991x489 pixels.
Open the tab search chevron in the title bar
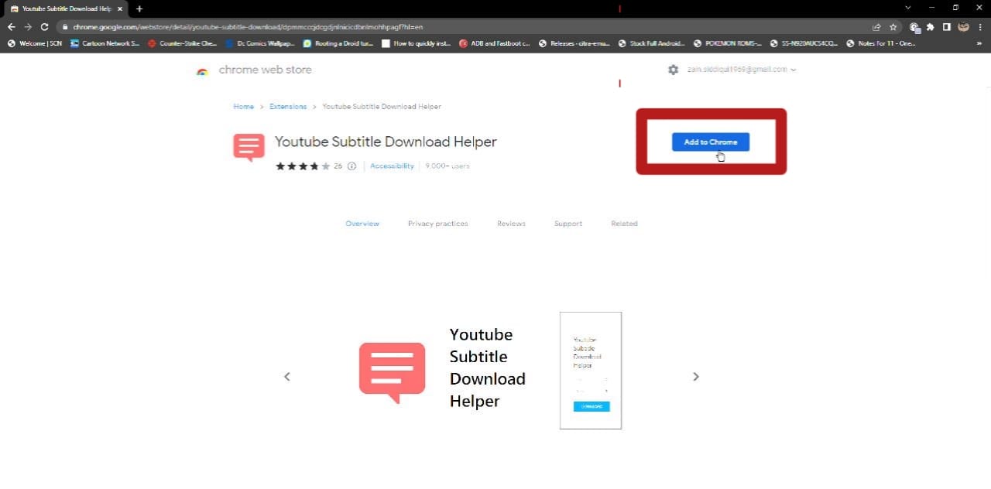908,8
